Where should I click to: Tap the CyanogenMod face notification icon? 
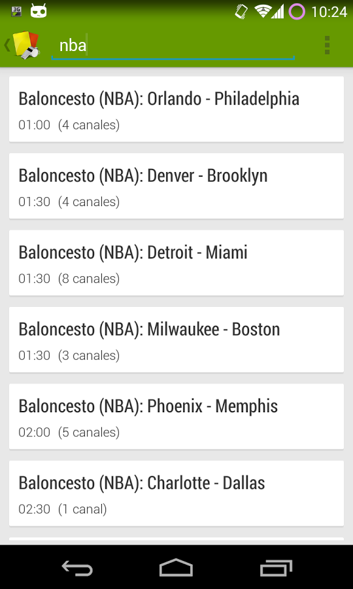point(39,12)
